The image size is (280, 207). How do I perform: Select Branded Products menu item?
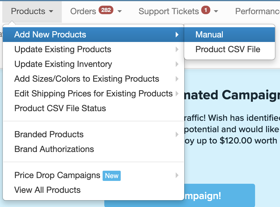click(x=49, y=134)
